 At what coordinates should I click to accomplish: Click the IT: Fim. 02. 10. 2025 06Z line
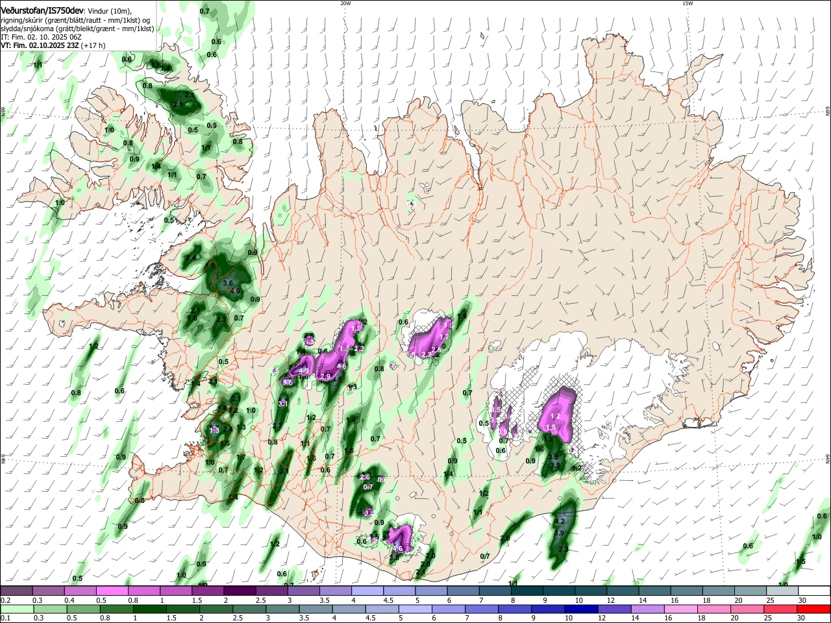coord(41,37)
